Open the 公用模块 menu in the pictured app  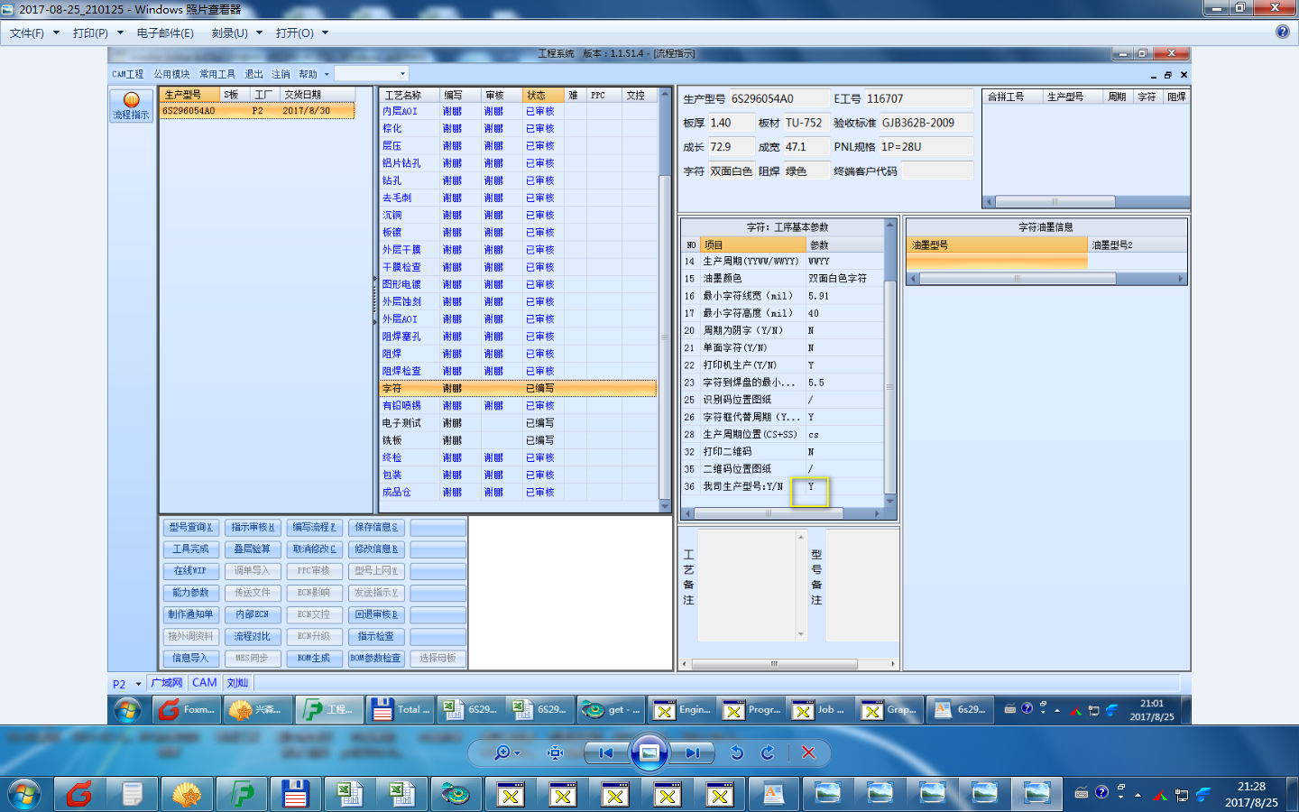click(171, 74)
